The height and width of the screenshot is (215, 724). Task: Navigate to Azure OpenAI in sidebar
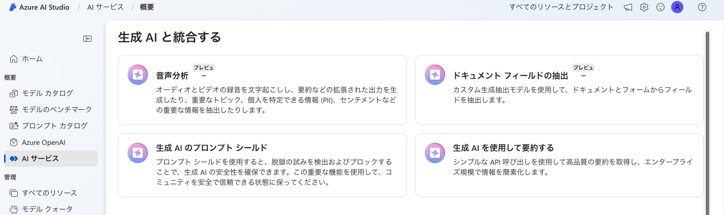pyautogui.click(x=44, y=142)
